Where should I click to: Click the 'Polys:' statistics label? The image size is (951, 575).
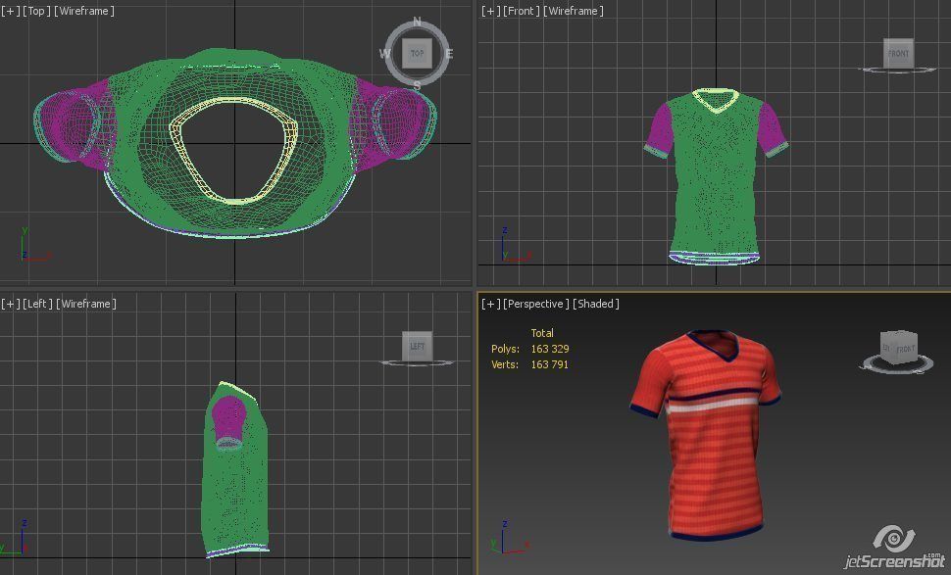505,349
